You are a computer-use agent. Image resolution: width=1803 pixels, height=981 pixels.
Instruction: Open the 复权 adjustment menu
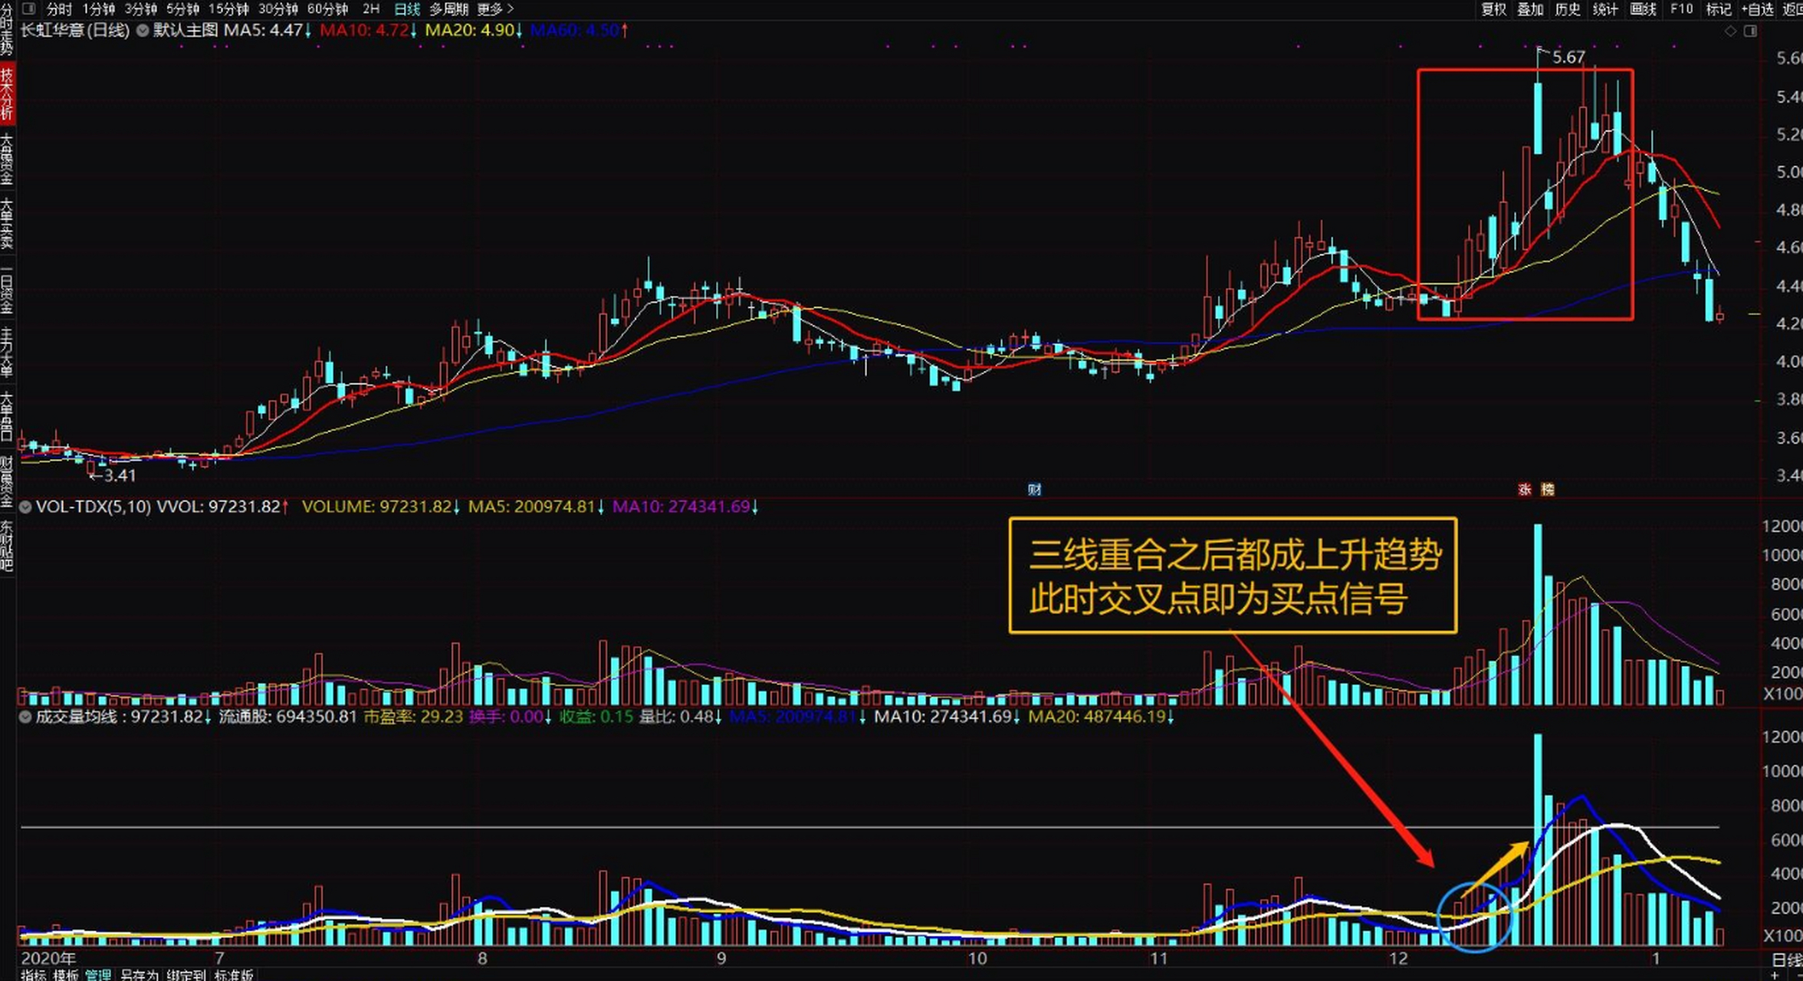[x=1494, y=9]
